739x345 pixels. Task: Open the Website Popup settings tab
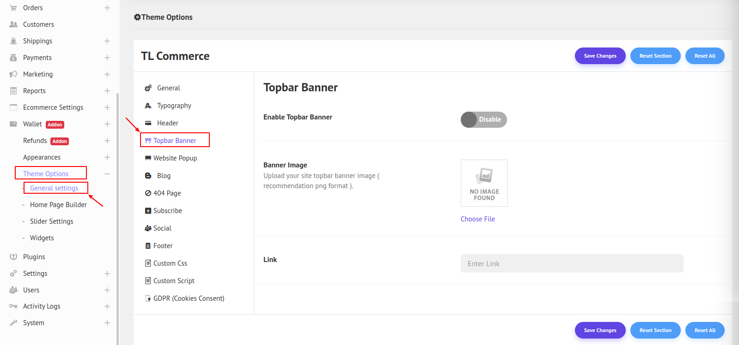175,158
